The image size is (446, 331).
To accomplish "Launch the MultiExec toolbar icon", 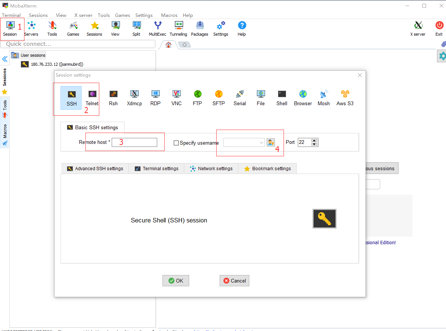I will (x=157, y=29).
